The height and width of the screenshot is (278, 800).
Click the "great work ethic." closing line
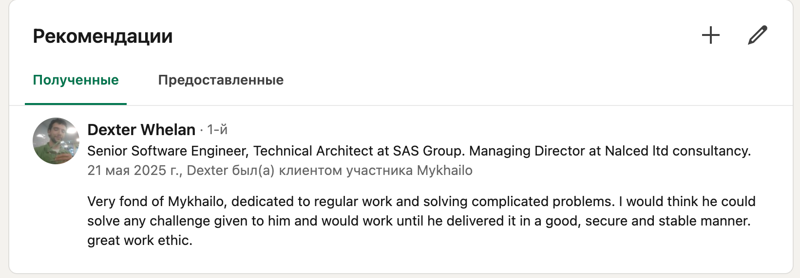coord(140,241)
